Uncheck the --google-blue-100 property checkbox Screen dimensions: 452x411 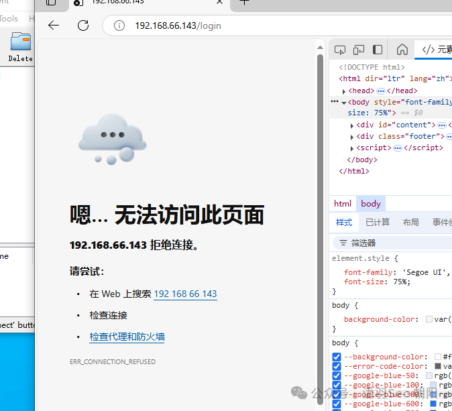[x=337, y=385]
